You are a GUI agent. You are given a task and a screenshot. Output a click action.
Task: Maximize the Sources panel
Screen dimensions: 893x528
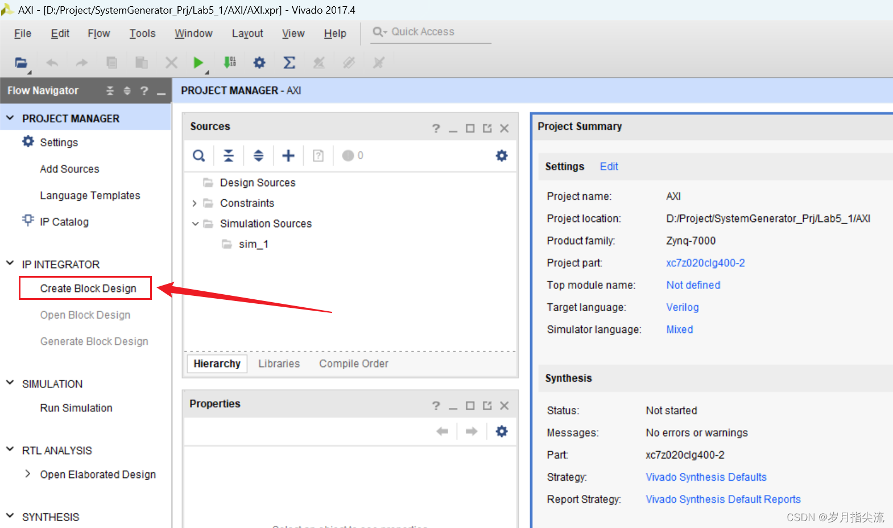pos(470,129)
